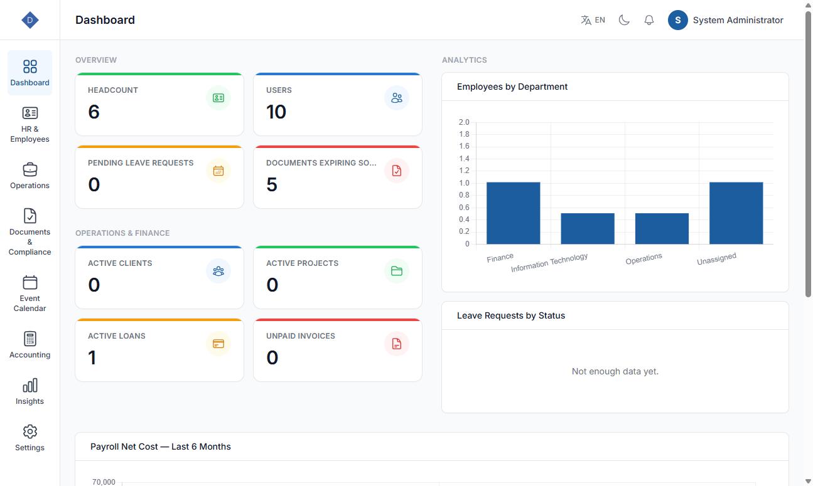Open HR & Employees in the sidebar
813x486 pixels.
point(30,125)
